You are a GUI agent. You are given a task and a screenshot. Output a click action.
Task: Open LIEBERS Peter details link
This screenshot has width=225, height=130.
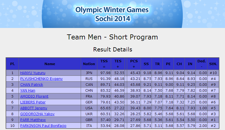click(33, 102)
